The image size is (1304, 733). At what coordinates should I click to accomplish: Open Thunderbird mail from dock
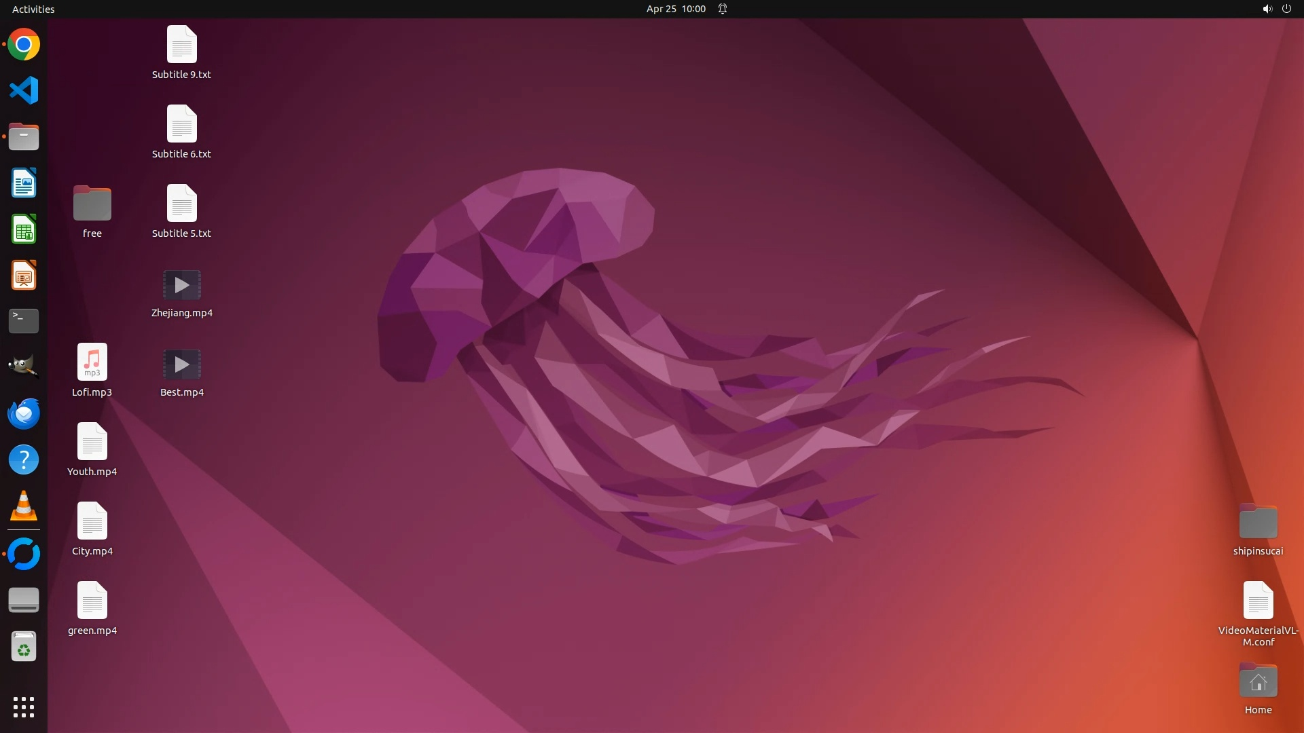click(24, 413)
